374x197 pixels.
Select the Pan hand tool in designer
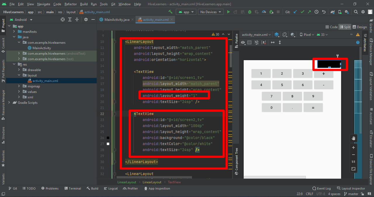353,138
